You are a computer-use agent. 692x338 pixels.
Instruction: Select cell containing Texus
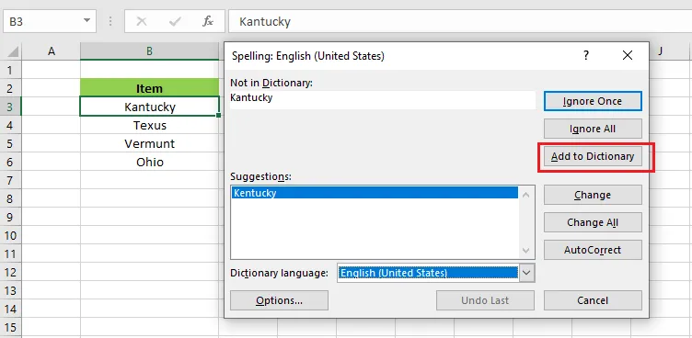(x=150, y=125)
